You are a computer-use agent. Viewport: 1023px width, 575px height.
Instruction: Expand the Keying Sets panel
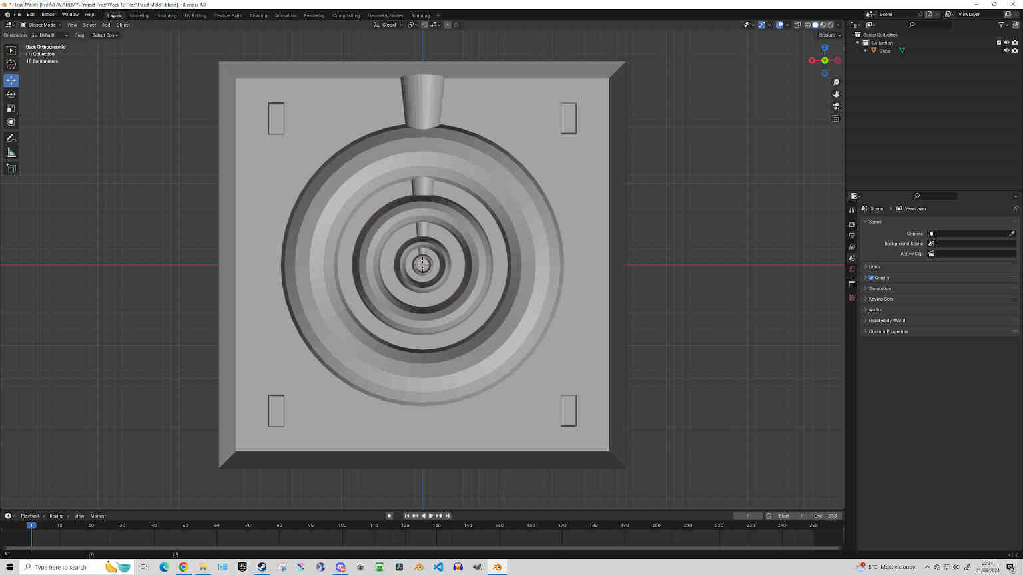[x=939, y=299]
